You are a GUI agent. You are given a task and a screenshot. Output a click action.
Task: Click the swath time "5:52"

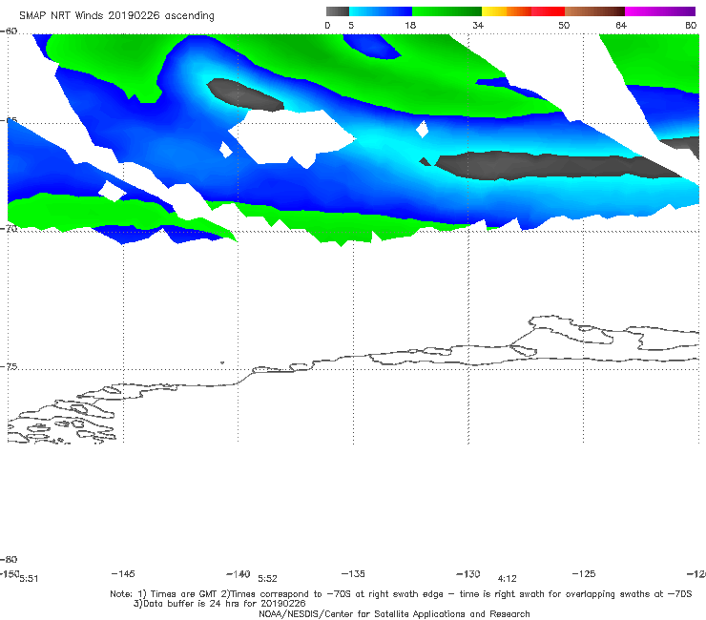coord(267,579)
